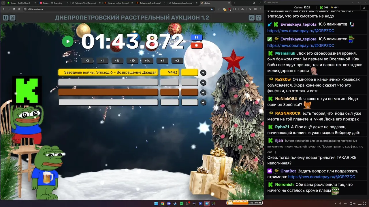Open Steam from the taskbar
Screen dimensions: 369x207
click(175, 204)
